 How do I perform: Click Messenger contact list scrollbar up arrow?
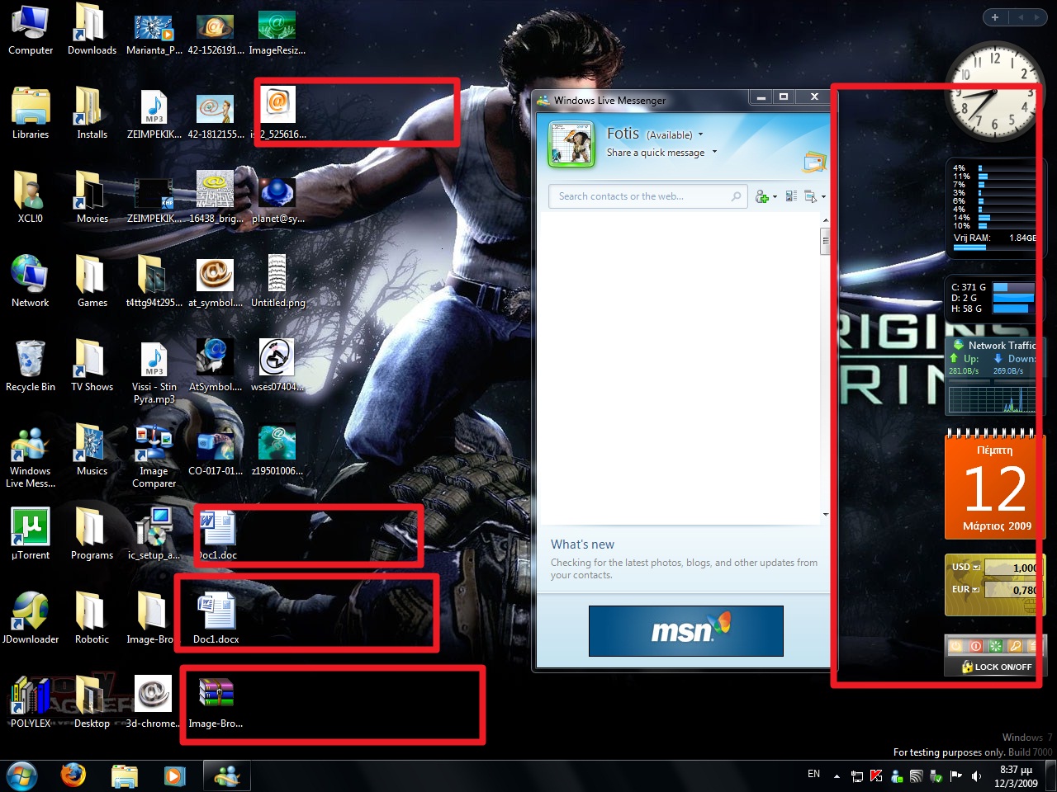[x=825, y=221]
